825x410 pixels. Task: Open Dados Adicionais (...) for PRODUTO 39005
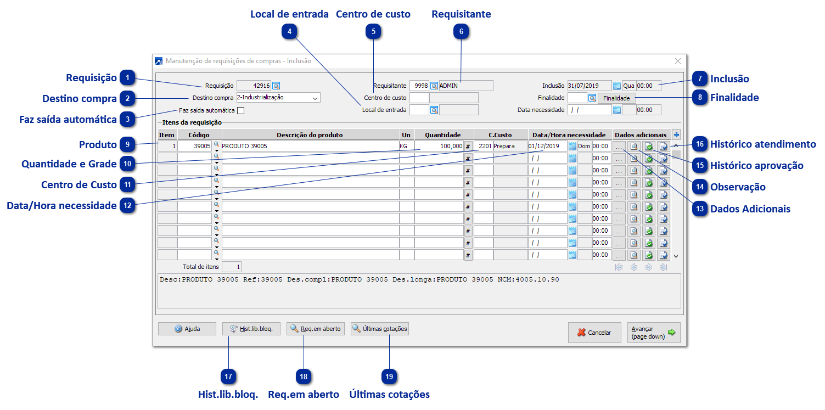(x=619, y=147)
